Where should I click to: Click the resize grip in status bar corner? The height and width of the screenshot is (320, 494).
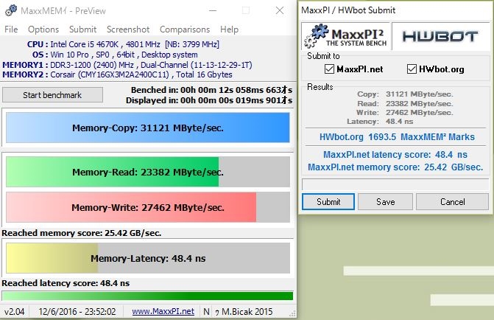pos(292,313)
